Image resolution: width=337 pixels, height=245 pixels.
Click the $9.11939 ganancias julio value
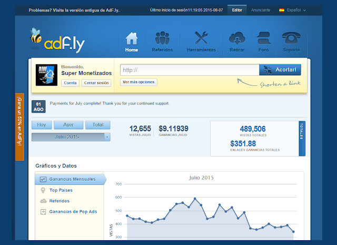[173, 129]
